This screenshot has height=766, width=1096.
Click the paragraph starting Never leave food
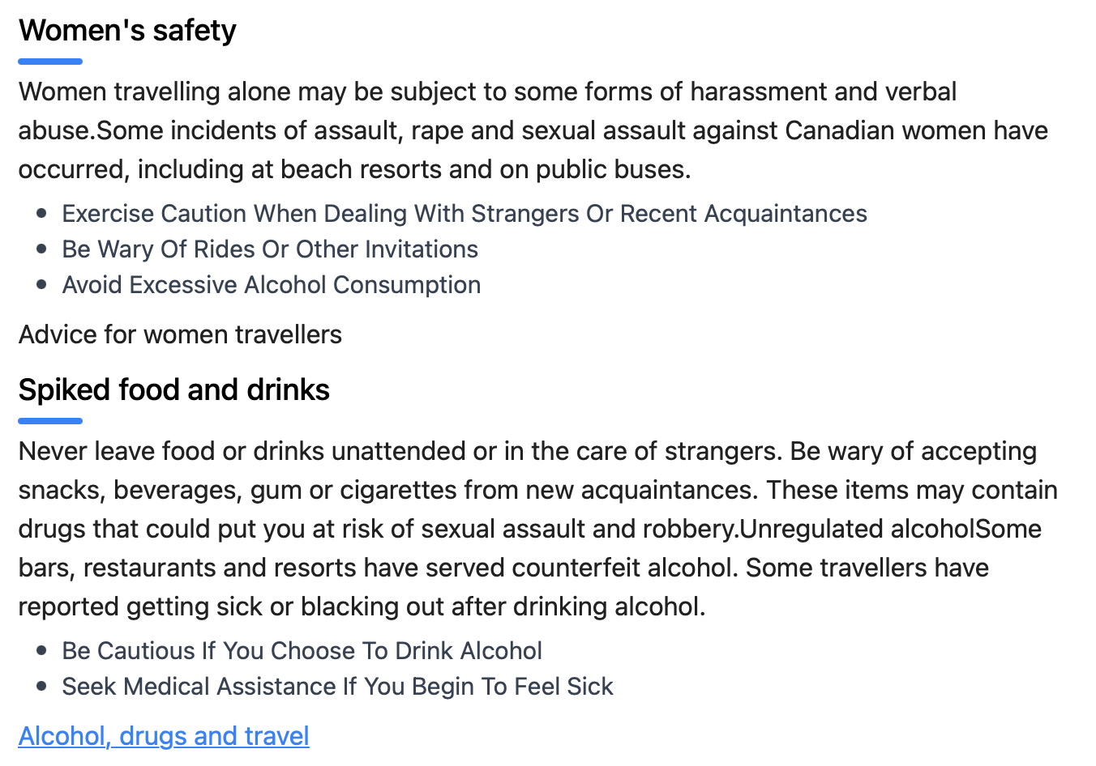[538, 529]
